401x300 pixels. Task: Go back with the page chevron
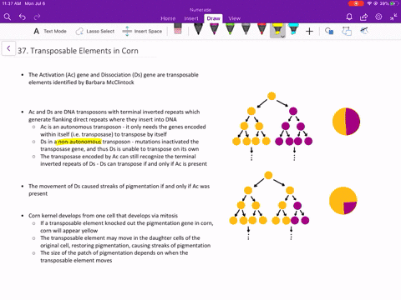(8, 48)
